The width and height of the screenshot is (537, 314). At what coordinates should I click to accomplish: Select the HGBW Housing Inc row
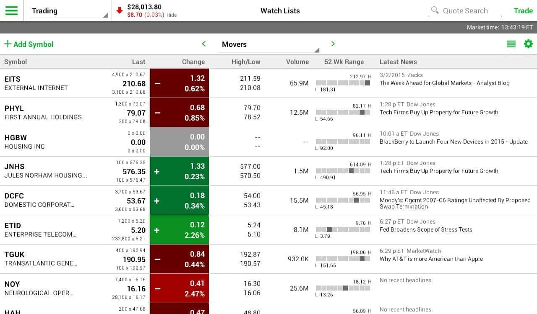[268, 142]
